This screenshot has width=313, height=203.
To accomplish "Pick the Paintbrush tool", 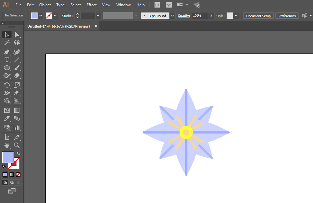I will point(17,68).
